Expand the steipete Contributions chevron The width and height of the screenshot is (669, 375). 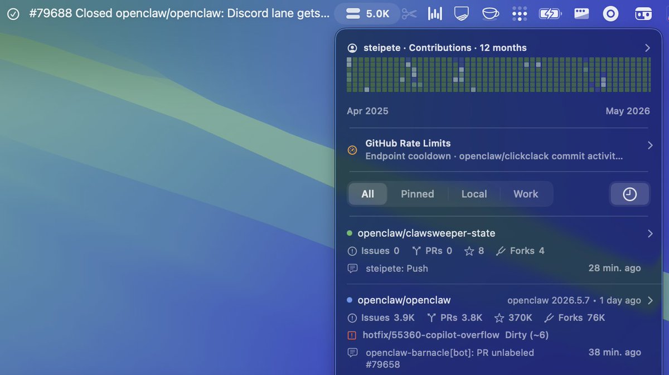(647, 48)
